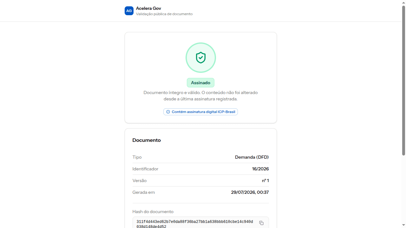Click the page vertical scrollbar thumb
406x228 pixels.
(x=404, y=80)
